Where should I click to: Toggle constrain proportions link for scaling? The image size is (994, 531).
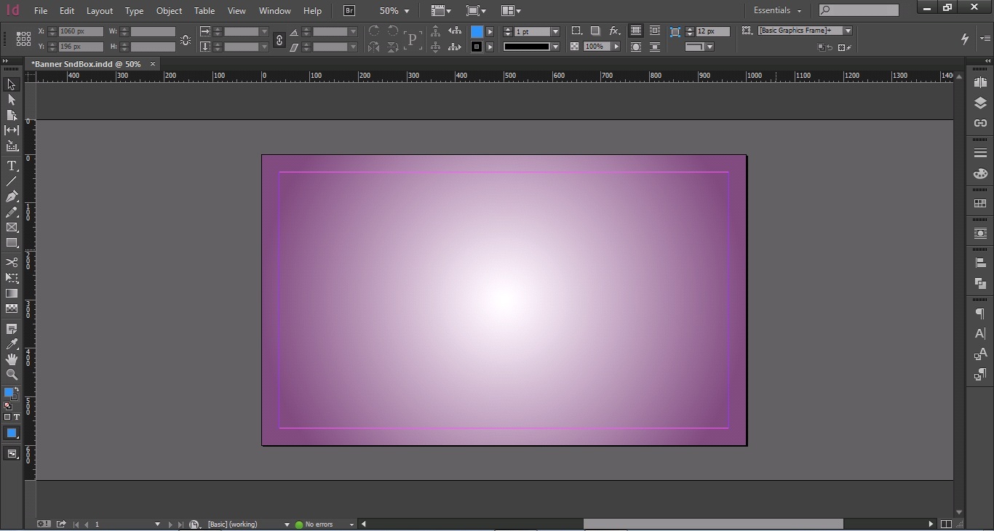point(279,40)
